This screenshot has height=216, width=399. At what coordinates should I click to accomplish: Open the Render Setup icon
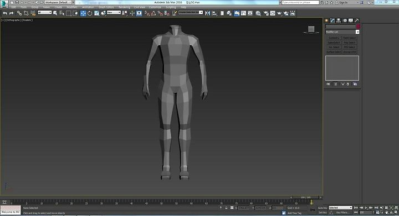(x=266, y=13)
